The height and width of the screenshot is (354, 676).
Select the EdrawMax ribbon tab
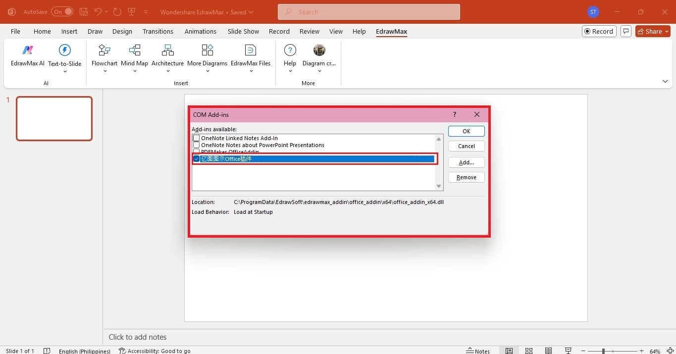pyautogui.click(x=391, y=31)
